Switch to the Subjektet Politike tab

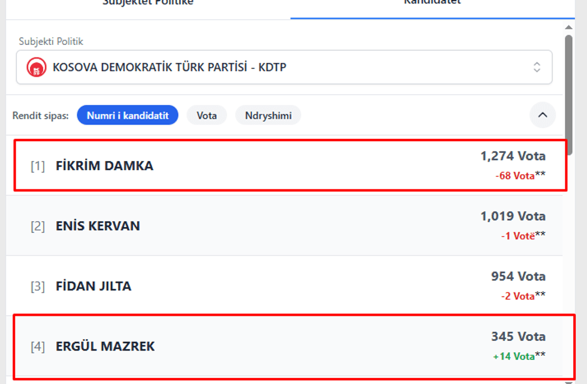[148, 3]
